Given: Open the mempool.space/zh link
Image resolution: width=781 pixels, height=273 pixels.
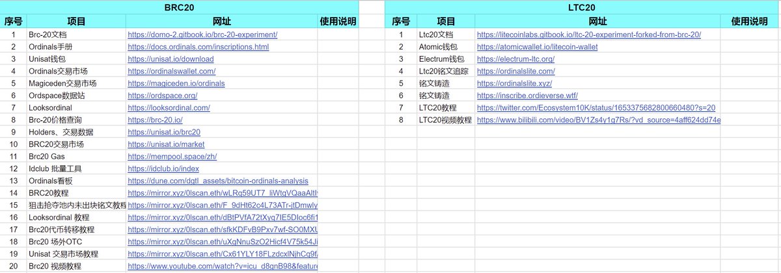Looking at the screenshot, I should click(x=172, y=157).
